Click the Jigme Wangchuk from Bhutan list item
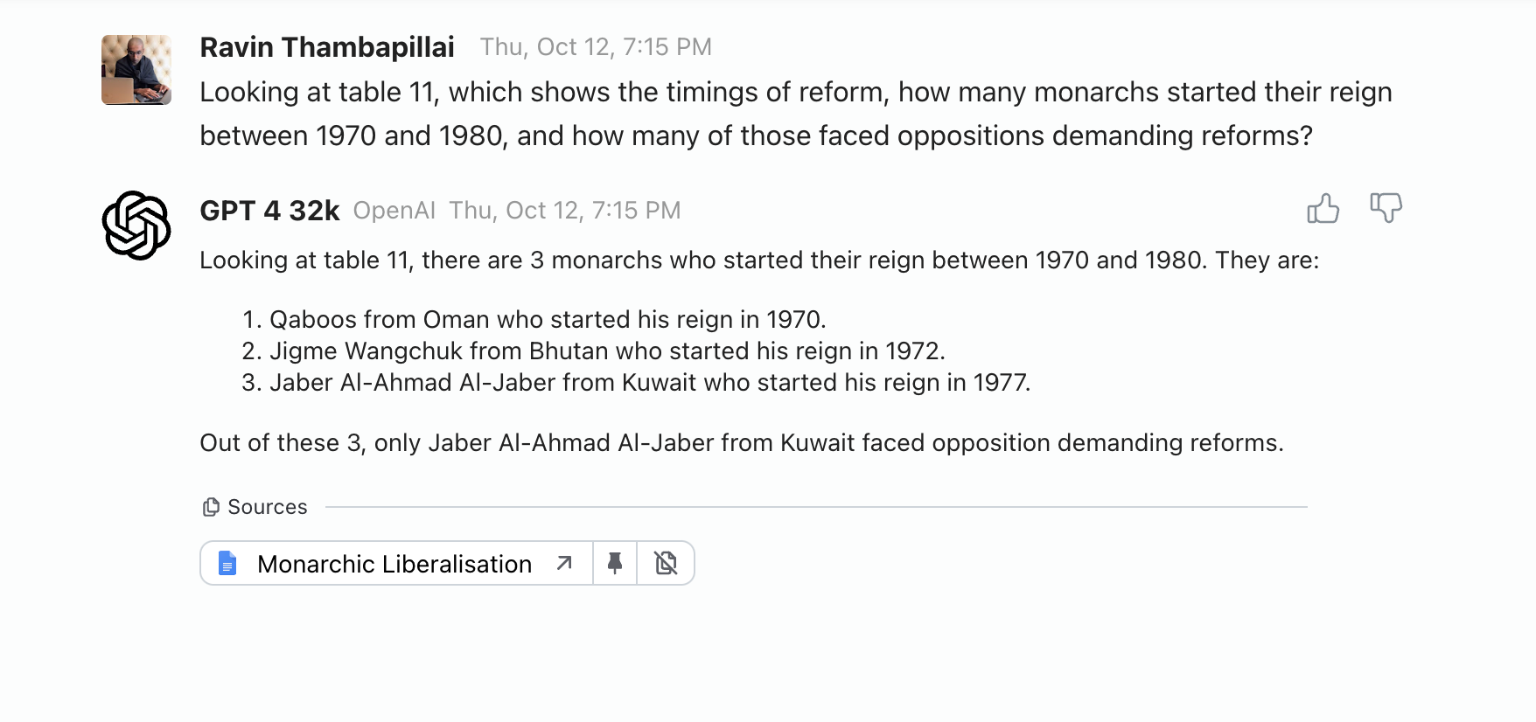The image size is (1536, 722). coord(606,351)
